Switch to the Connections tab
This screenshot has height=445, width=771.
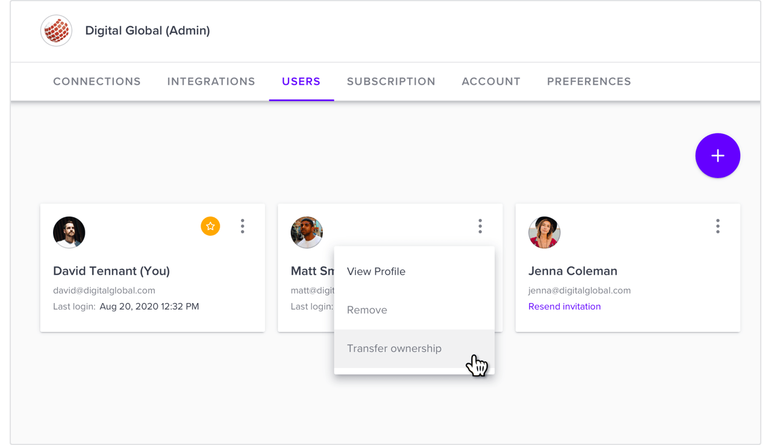click(x=97, y=81)
